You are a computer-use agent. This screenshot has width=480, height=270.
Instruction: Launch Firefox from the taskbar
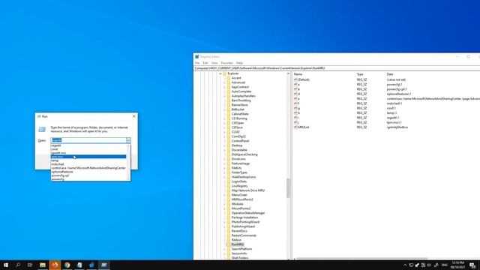coord(55,265)
